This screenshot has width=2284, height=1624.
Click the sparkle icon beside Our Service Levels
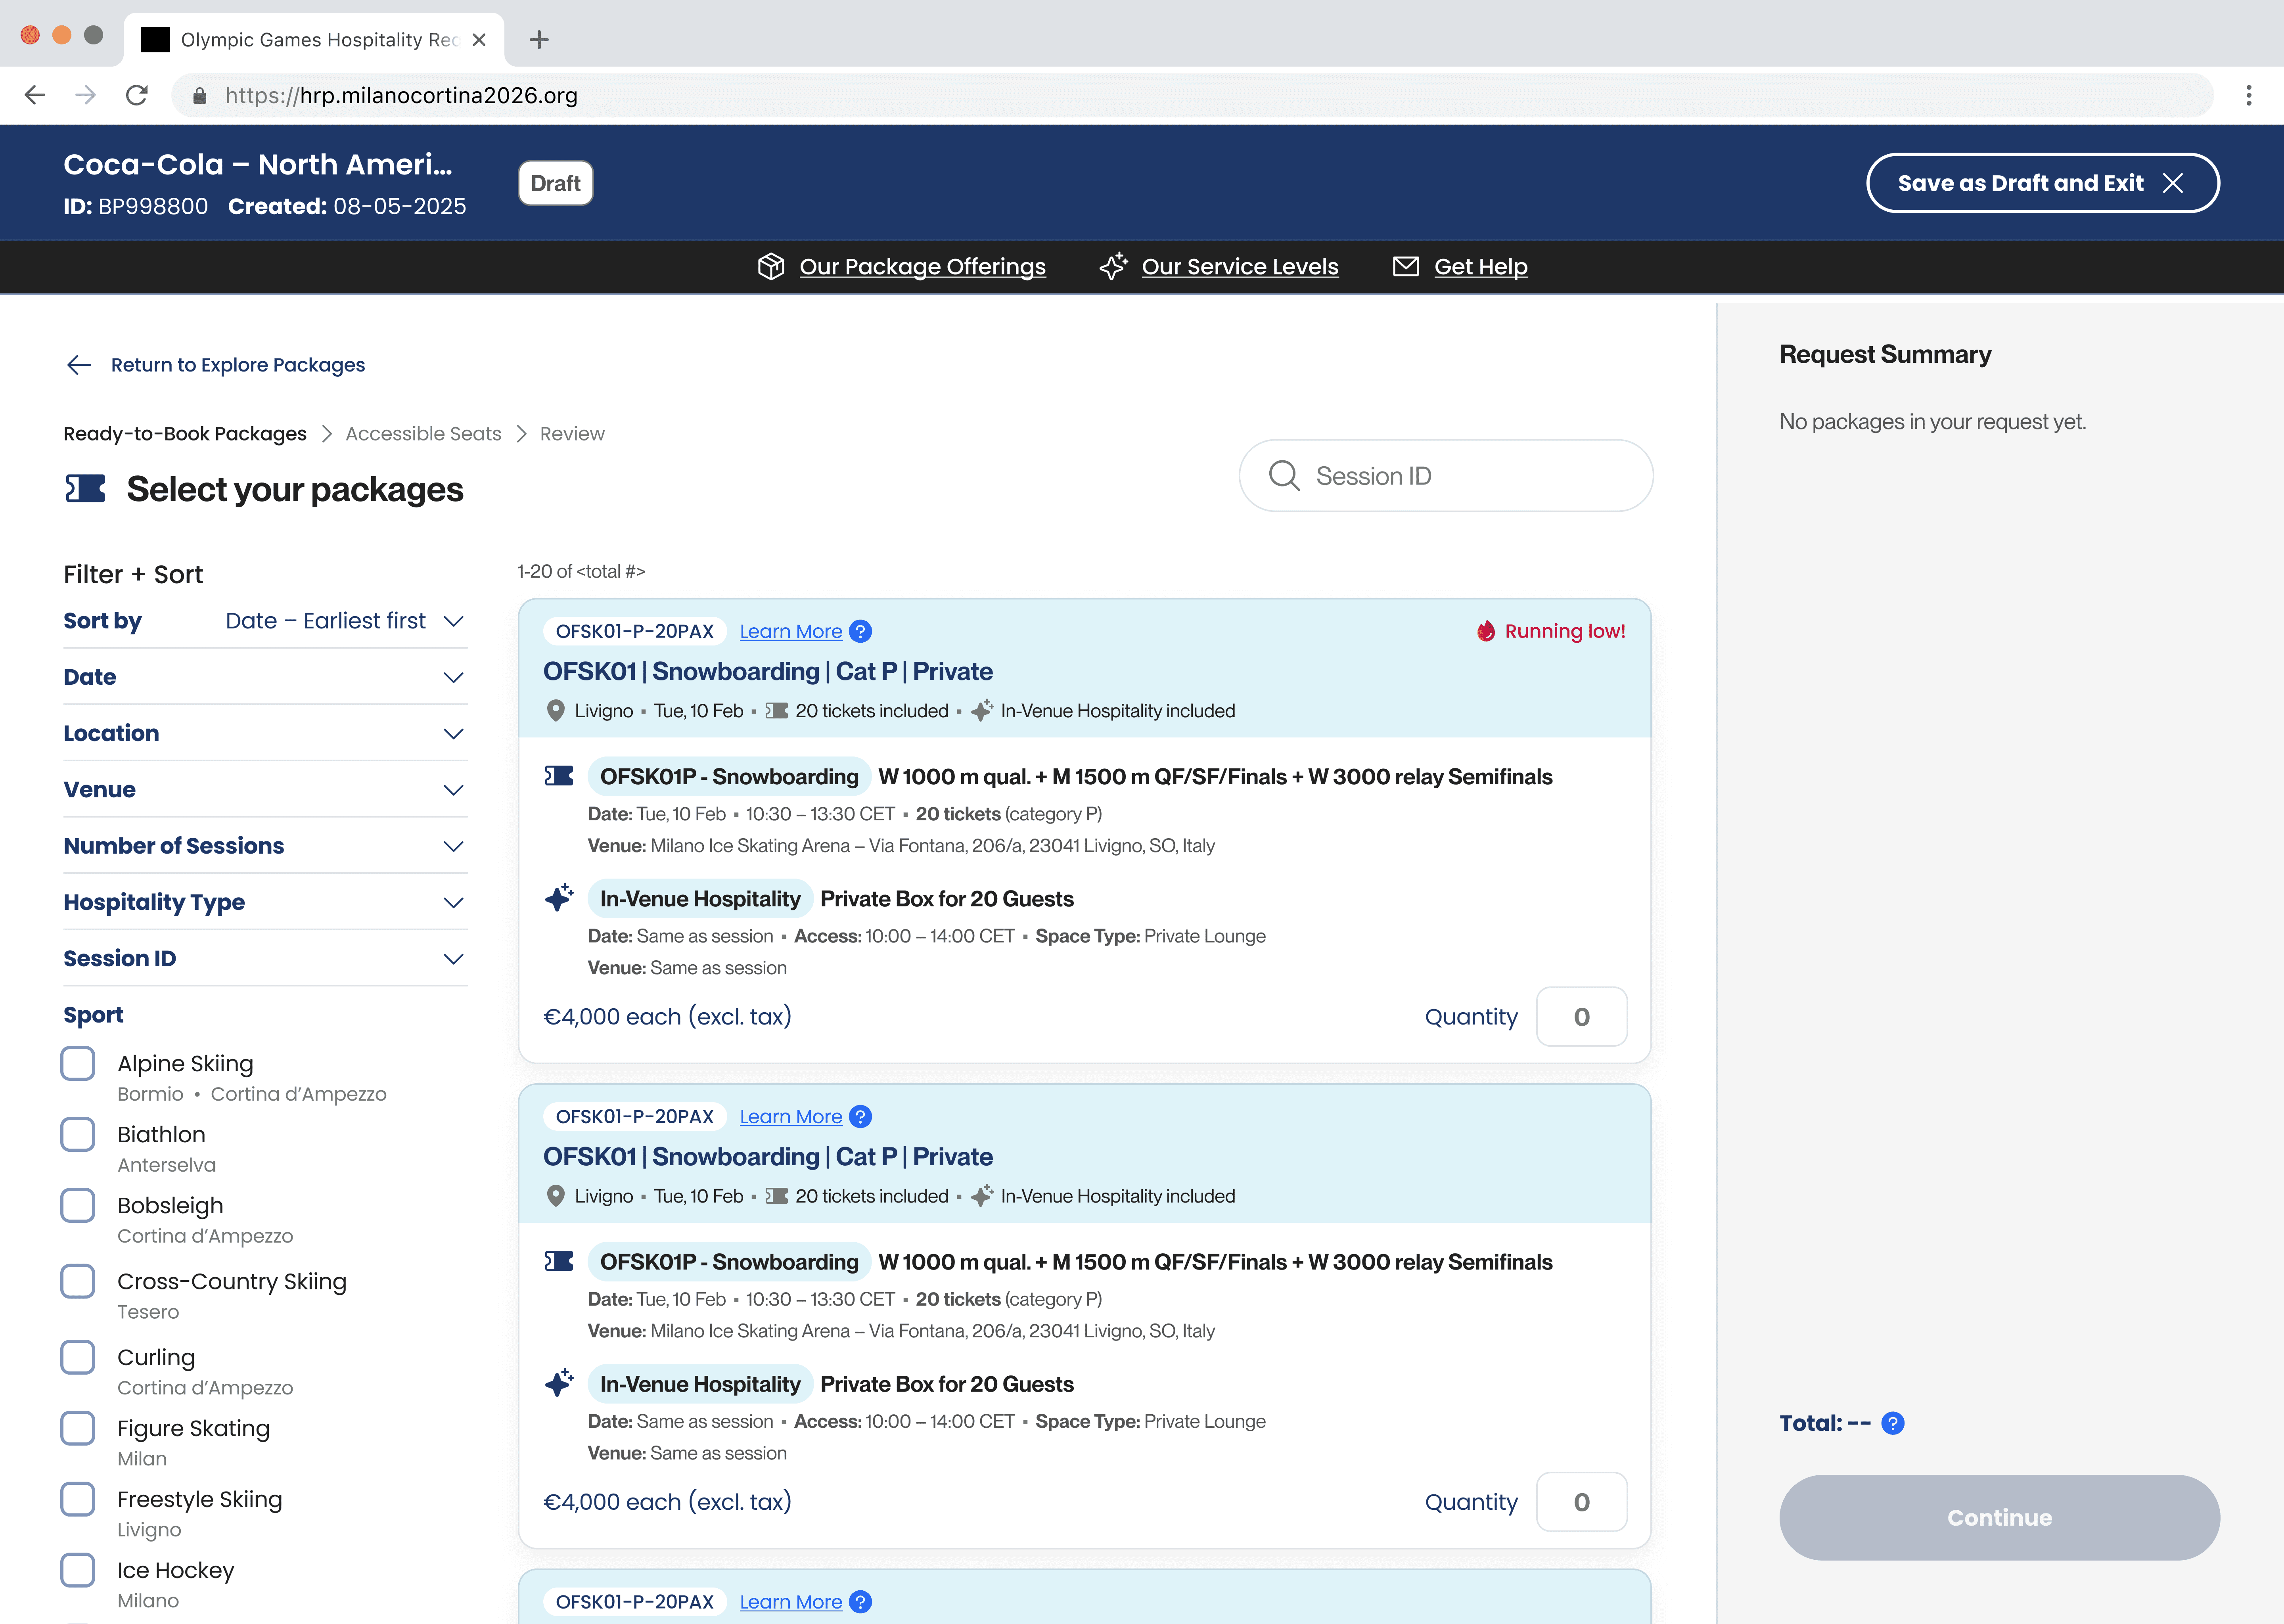coord(1113,267)
